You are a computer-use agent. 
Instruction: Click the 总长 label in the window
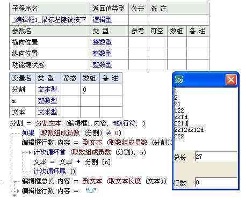coord(180,158)
